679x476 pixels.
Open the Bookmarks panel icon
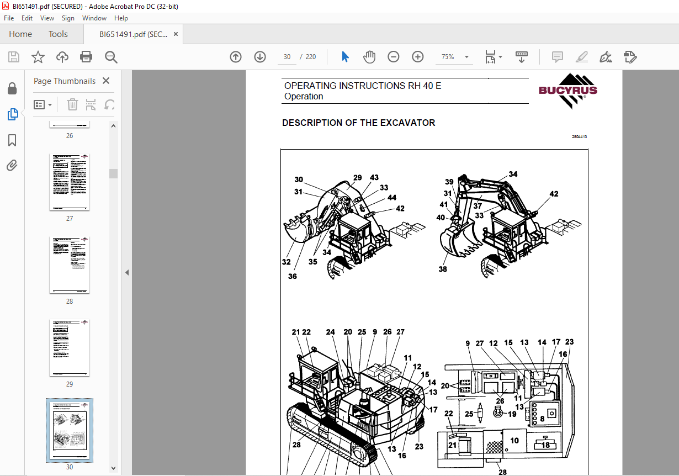[12, 140]
